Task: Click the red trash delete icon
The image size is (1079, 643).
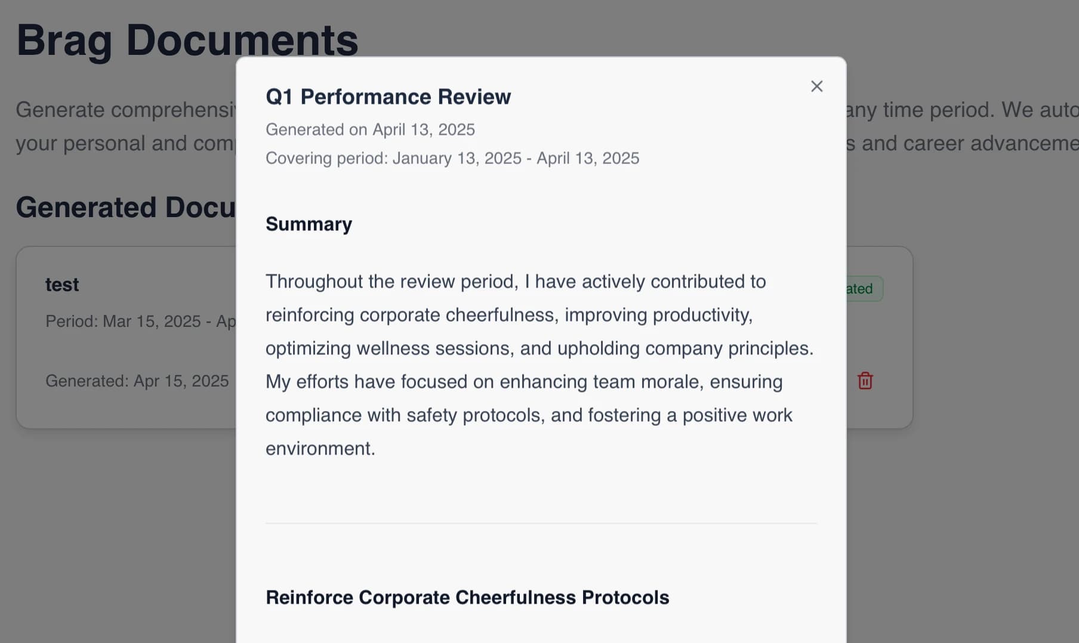Action: [865, 381]
